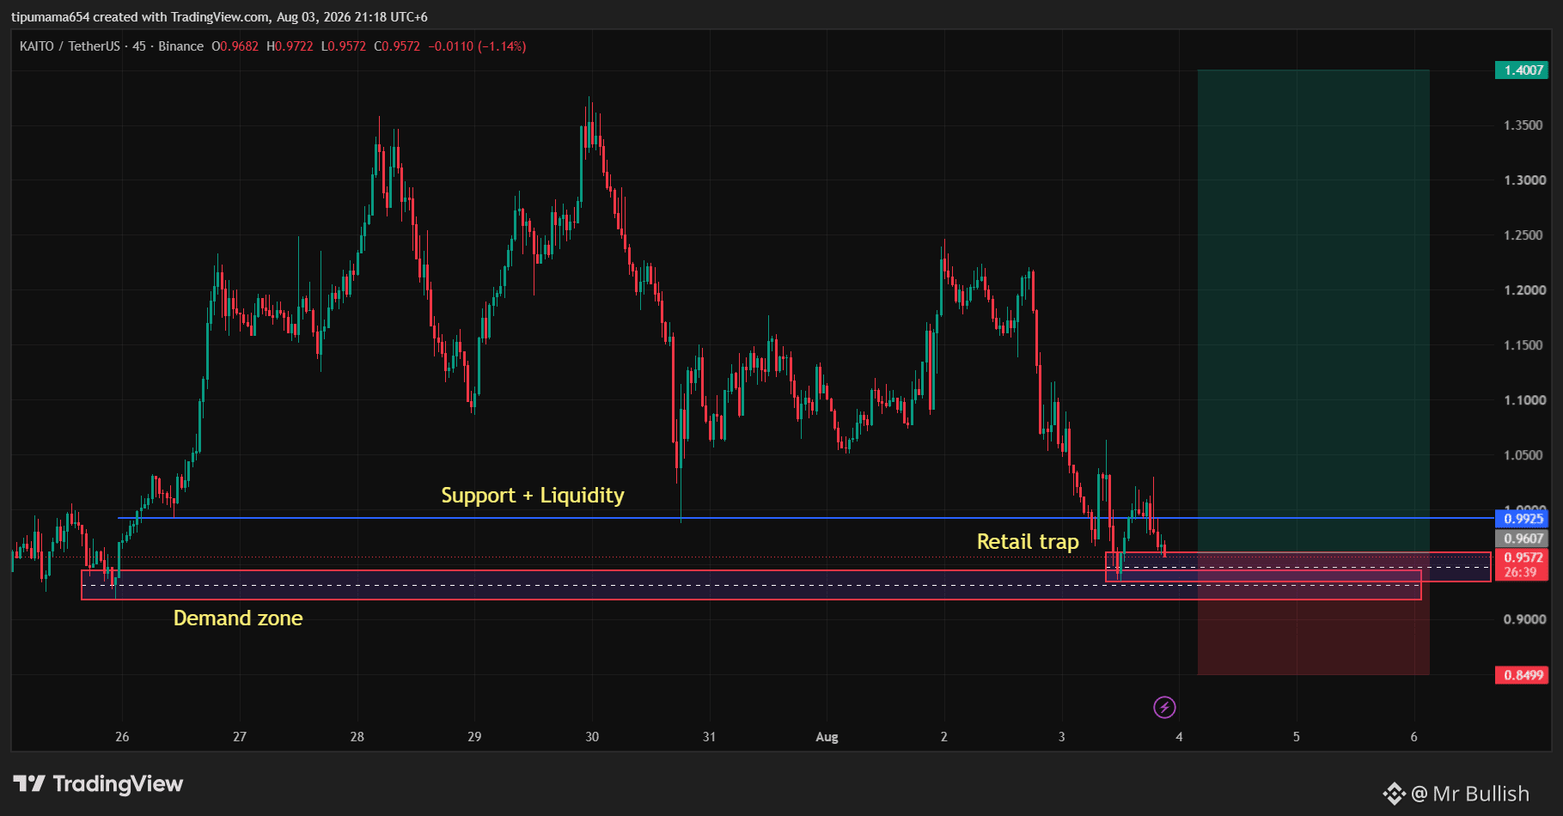Click the 31 date label on time axis
The image size is (1563, 816).
[709, 737]
